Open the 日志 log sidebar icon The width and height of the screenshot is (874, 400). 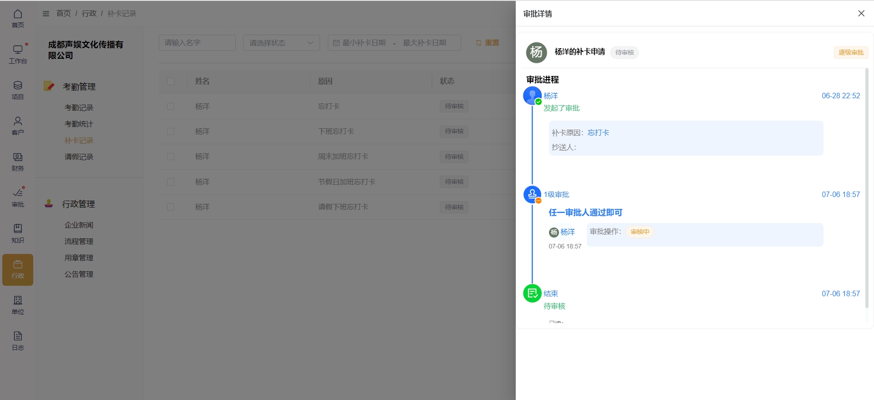tap(18, 341)
